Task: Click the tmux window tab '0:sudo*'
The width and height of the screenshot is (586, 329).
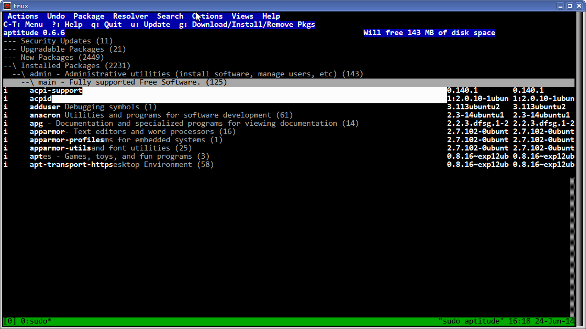Action: pos(36,321)
